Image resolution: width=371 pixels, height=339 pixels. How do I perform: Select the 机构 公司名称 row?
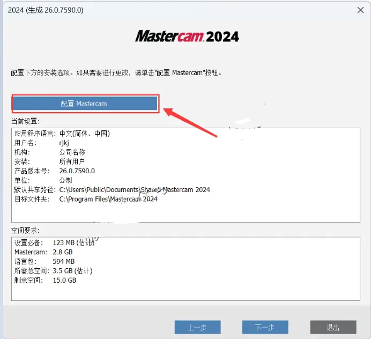(50, 152)
